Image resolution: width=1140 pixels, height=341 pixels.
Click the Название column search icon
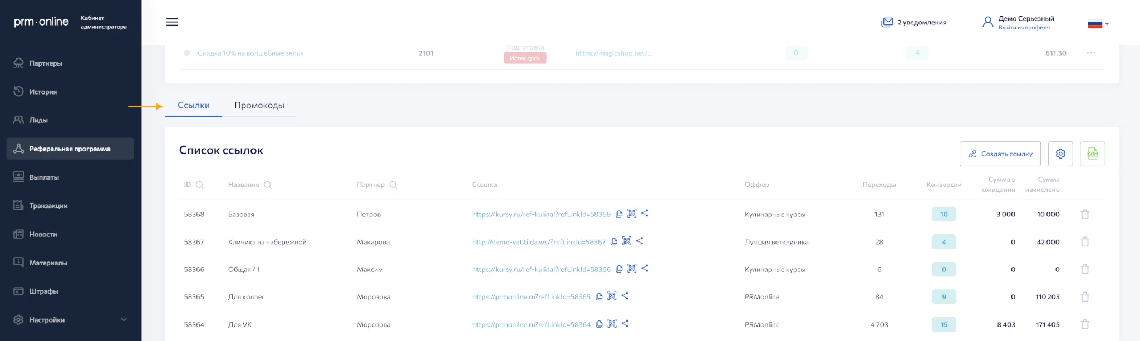(268, 185)
